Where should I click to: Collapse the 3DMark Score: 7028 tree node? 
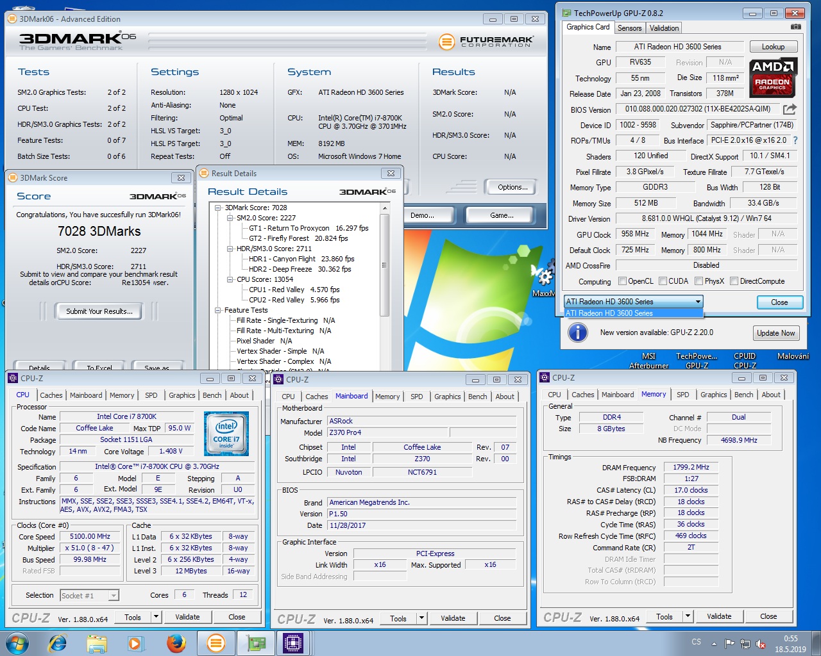218,208
